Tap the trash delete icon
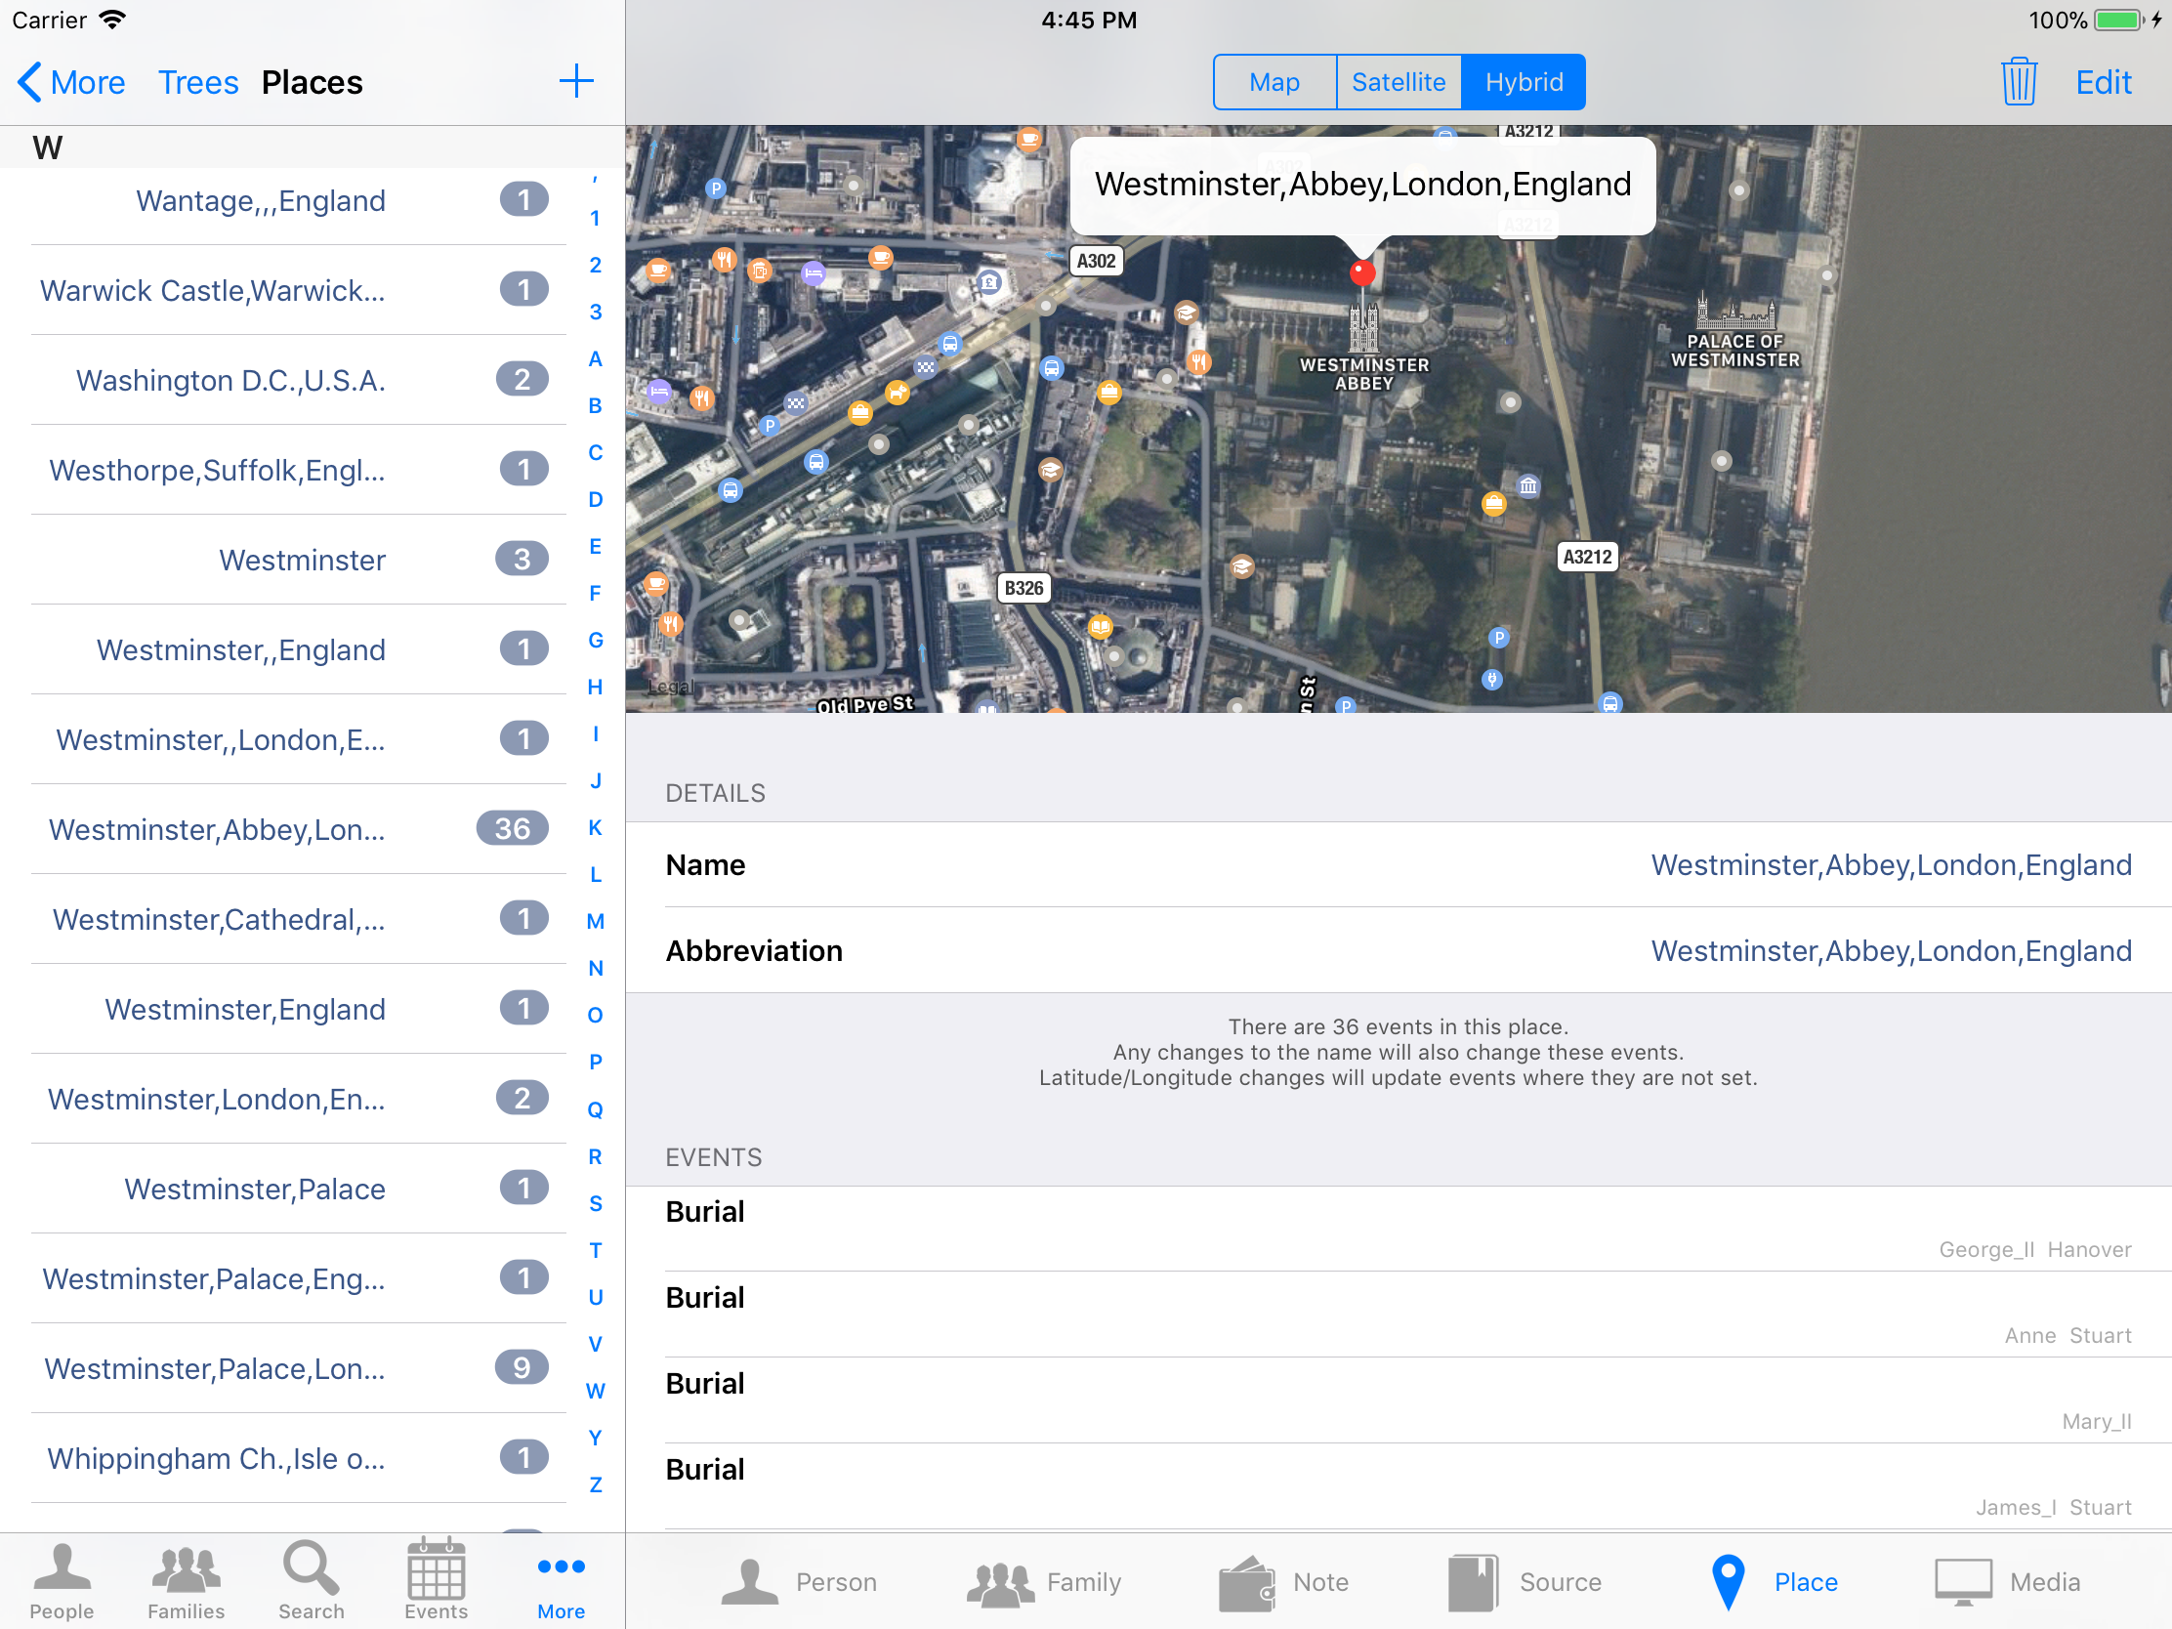2172x1629 pixels. click(x=2018, y=81)
